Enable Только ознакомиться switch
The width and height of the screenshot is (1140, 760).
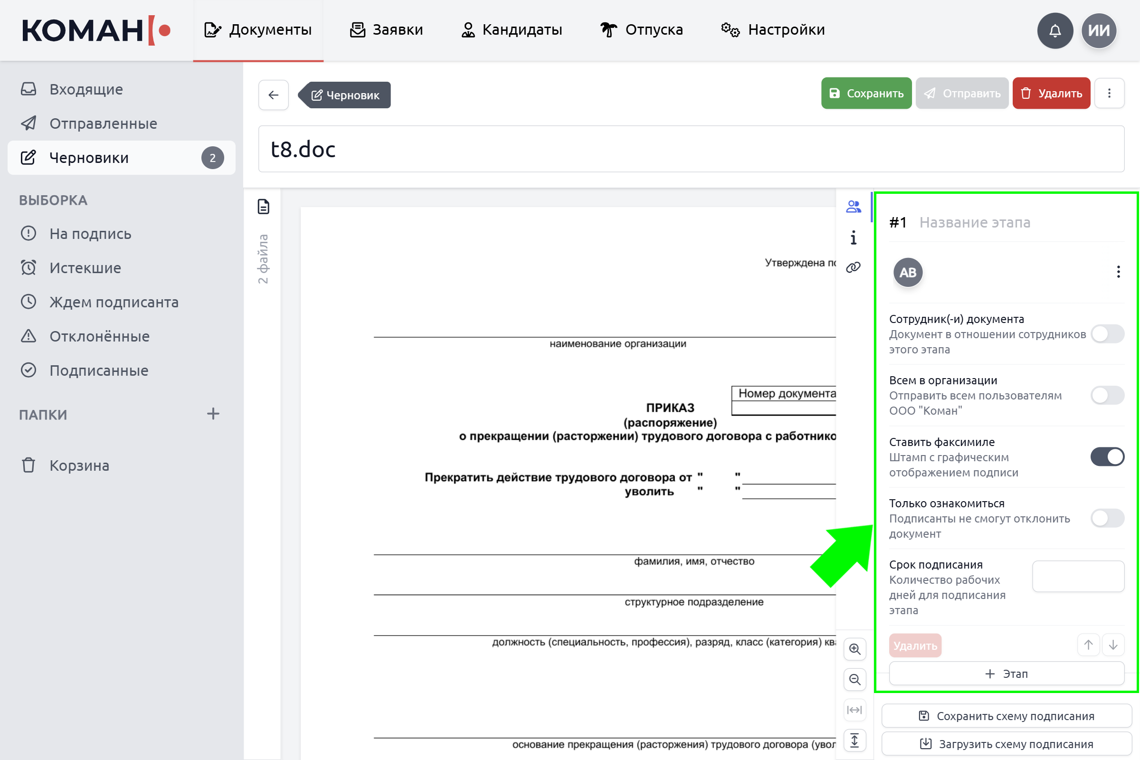[1108, 518]
